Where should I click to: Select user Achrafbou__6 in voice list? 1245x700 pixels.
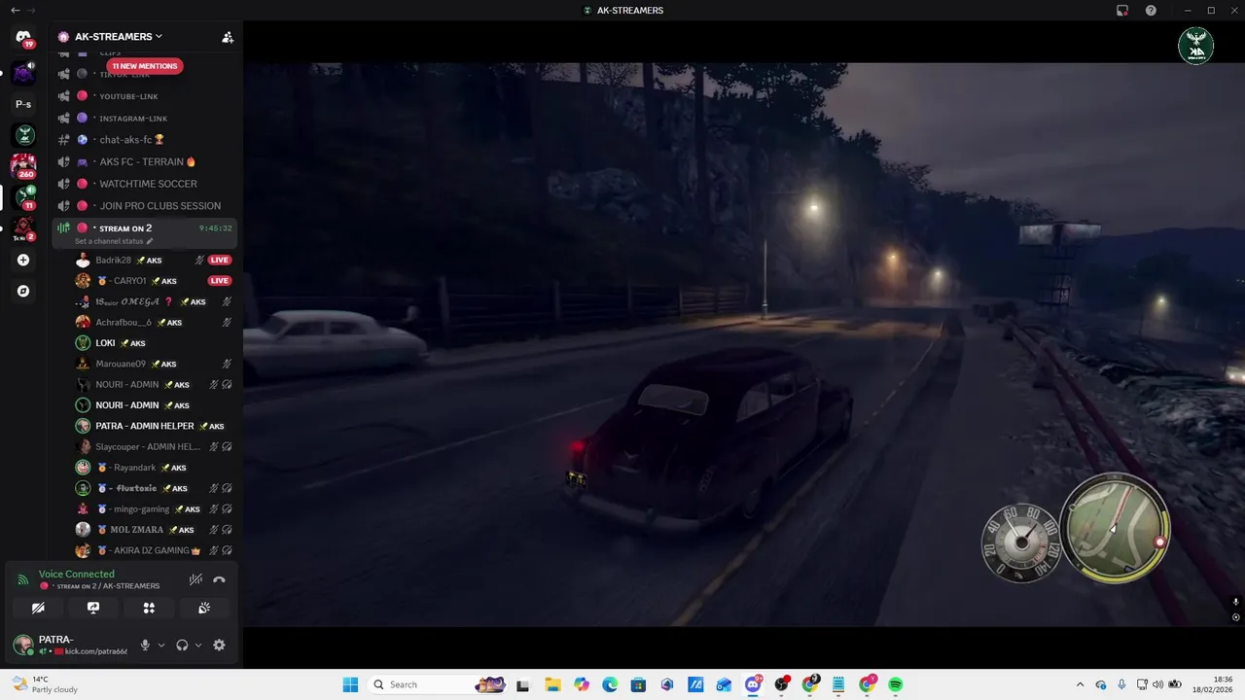156,322
